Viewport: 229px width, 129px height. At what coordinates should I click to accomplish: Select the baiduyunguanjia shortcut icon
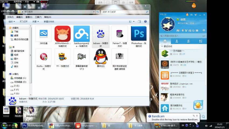(x=81, y=34)
